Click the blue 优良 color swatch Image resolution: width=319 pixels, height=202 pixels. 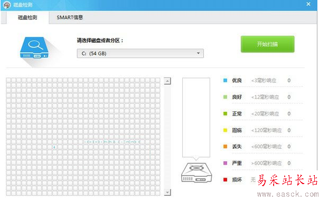point(225,81)
